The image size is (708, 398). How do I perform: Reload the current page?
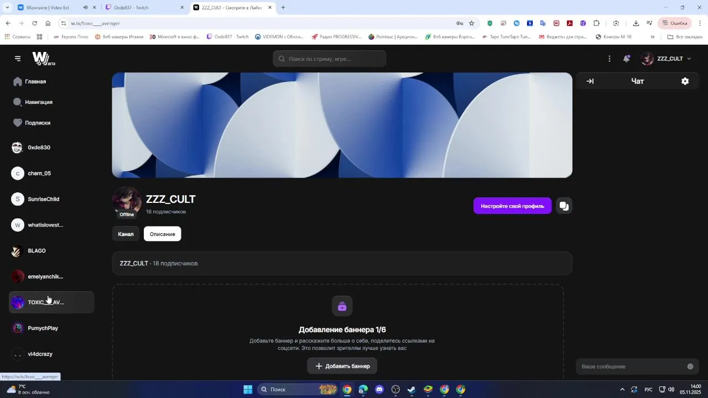click(34, 23)
